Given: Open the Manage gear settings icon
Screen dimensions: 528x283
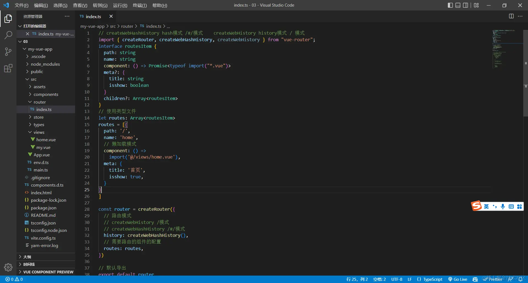Looking at the screenshot, I should coord(8,267).
